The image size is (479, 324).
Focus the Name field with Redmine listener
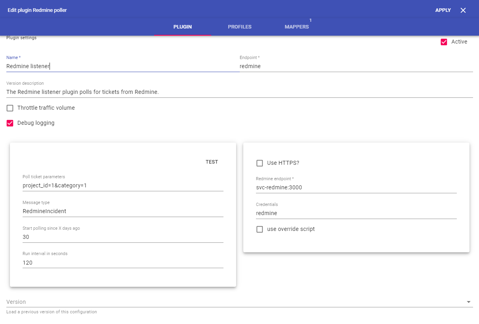[123, 67]
